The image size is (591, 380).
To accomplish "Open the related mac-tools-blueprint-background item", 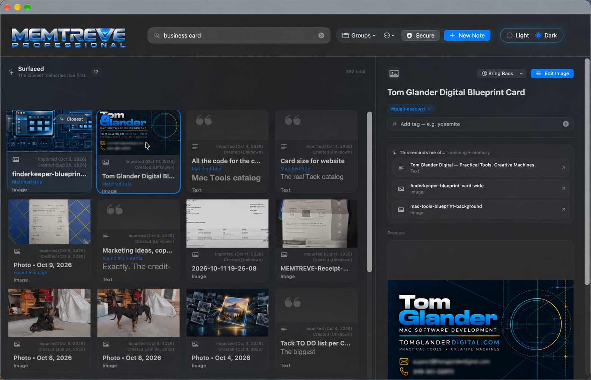I will pyautogui.click(x=480, y=209).
